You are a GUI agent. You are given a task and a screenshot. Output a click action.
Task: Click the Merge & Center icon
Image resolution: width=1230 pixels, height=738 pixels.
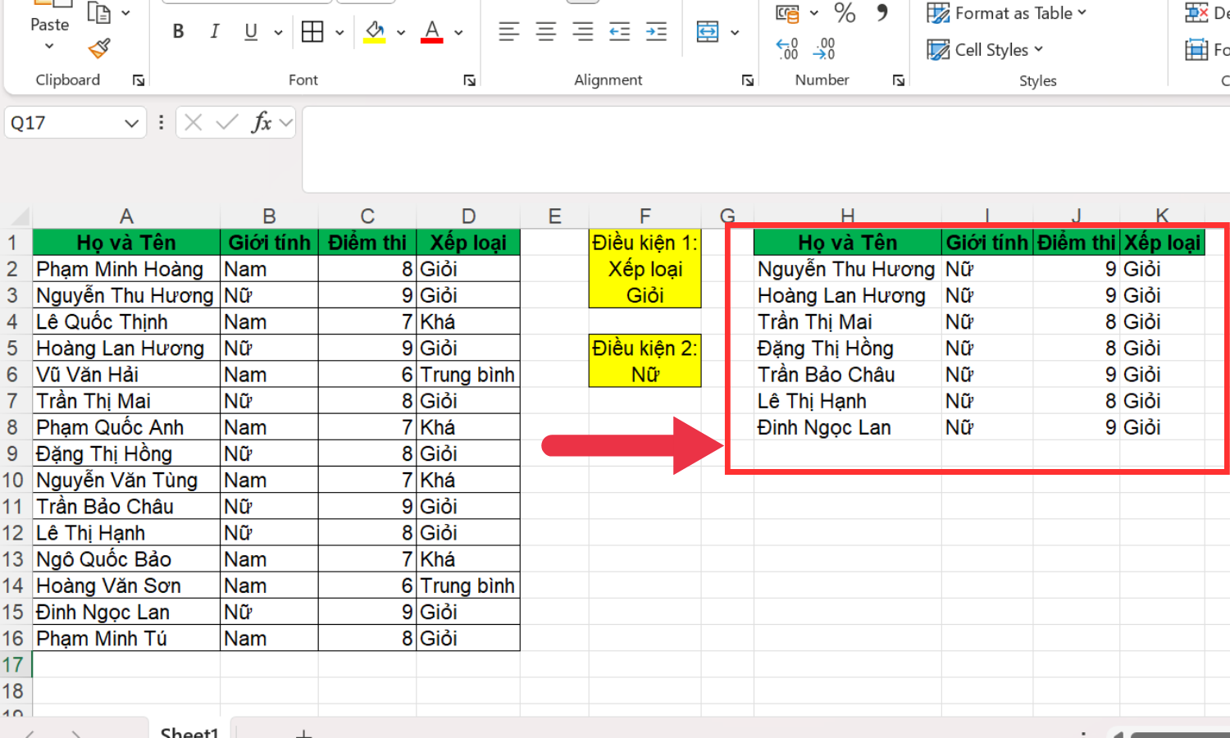708,32
